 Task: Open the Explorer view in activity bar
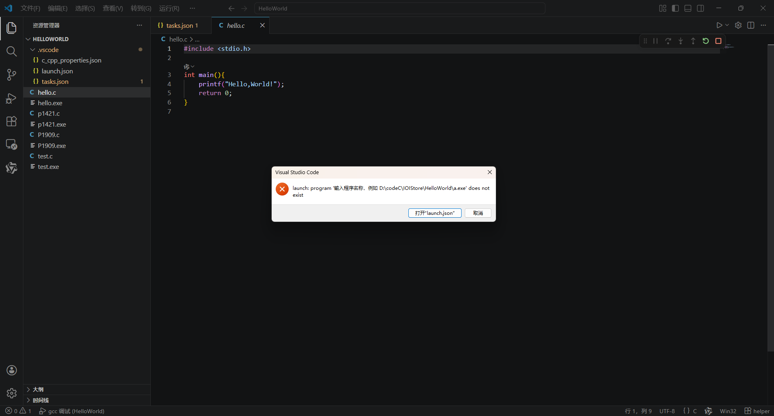coord(12,28)
